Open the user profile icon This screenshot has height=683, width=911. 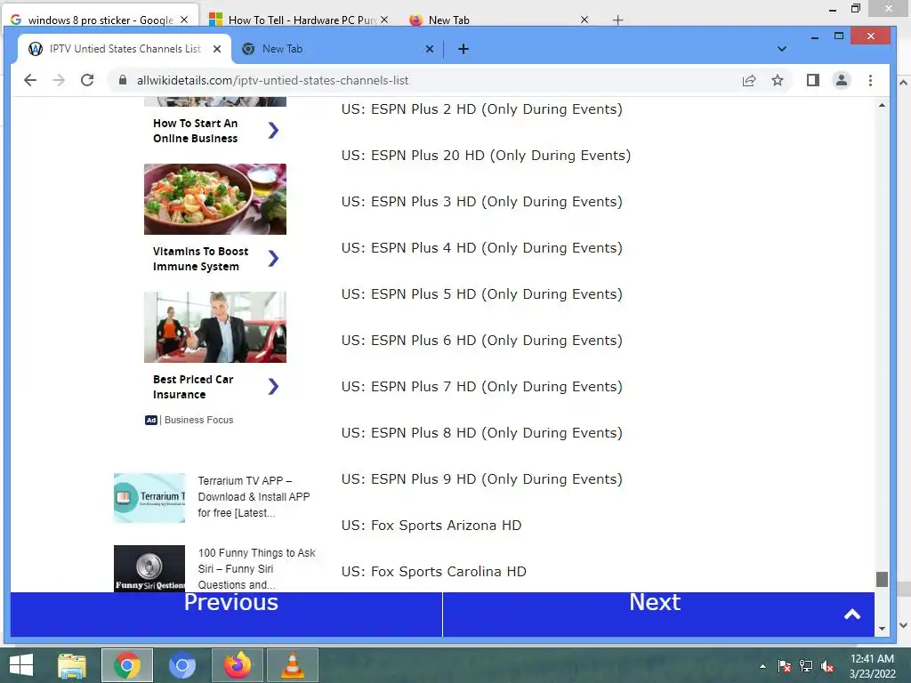(842, 80)
